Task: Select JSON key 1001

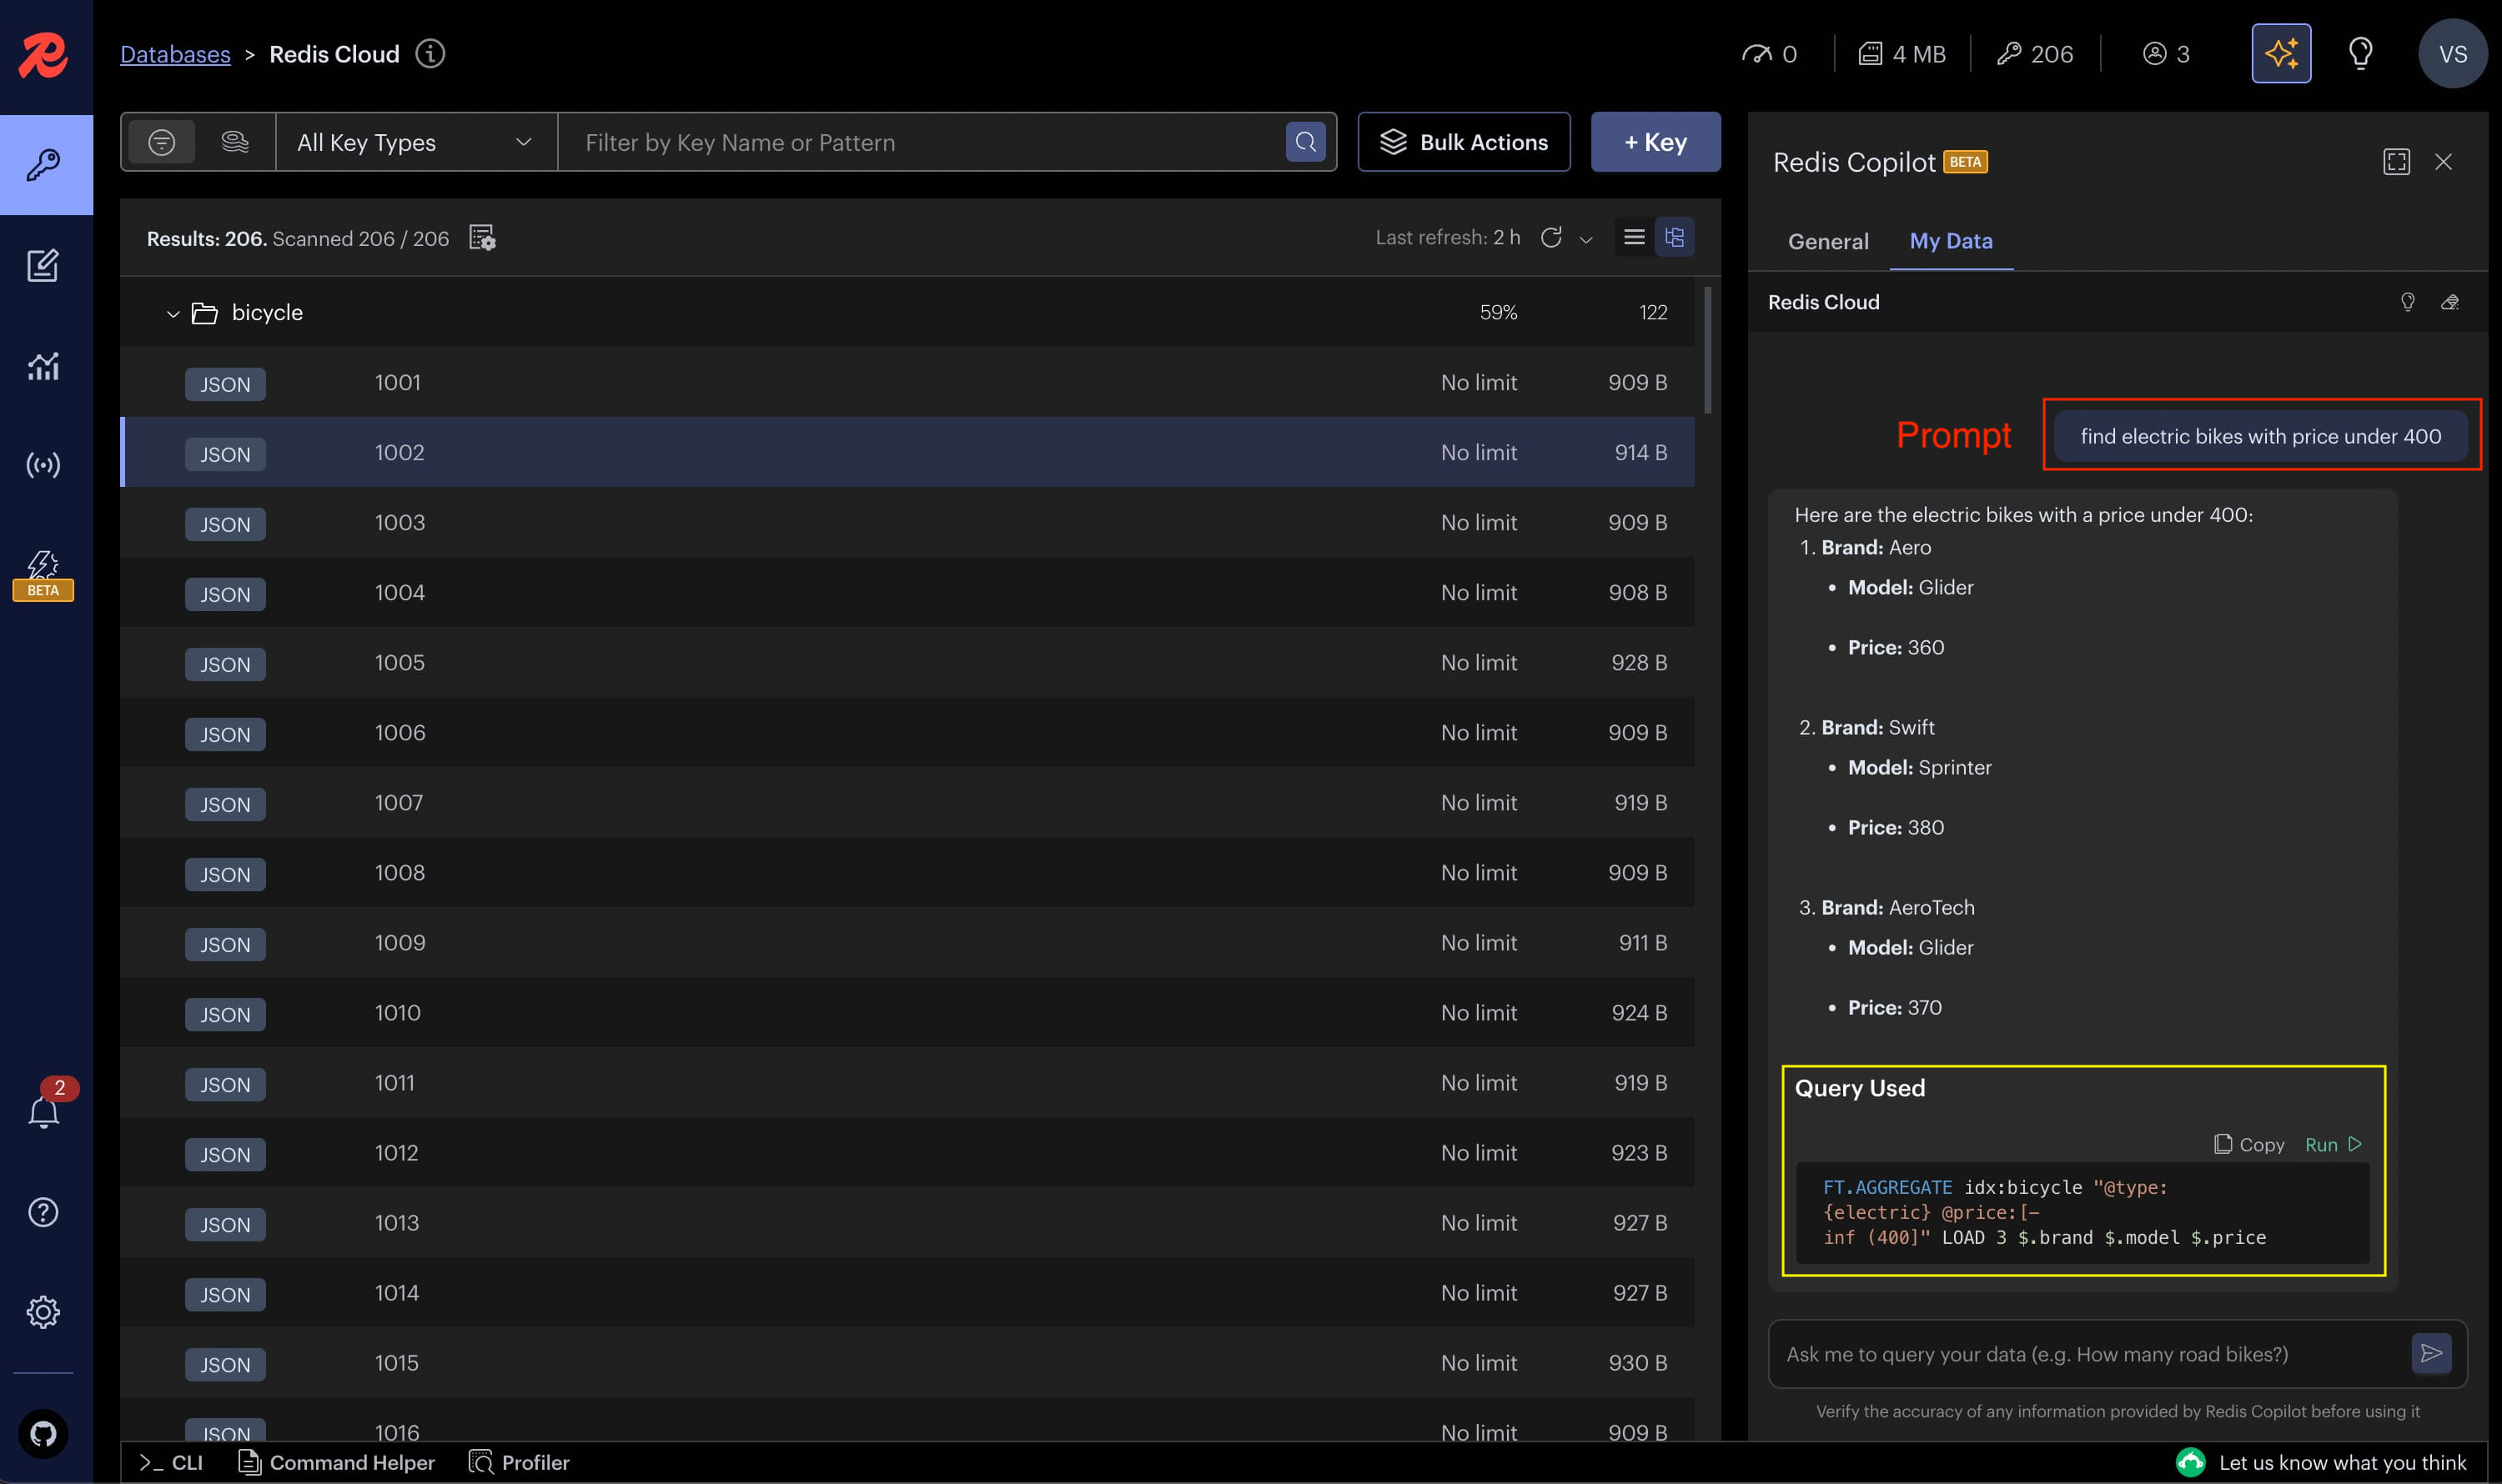Action: [907, 382]
